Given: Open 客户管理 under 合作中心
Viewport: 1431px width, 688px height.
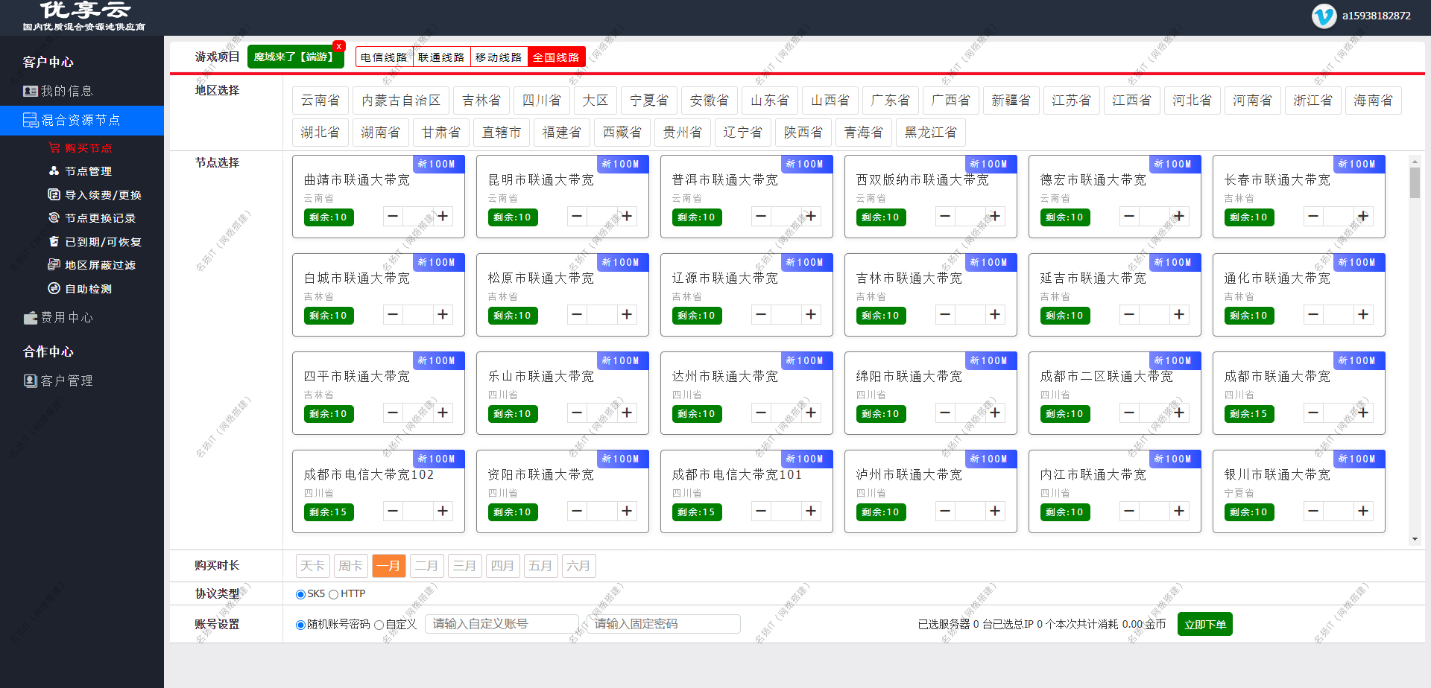Looking at the screenshot, I should (30, 380).
